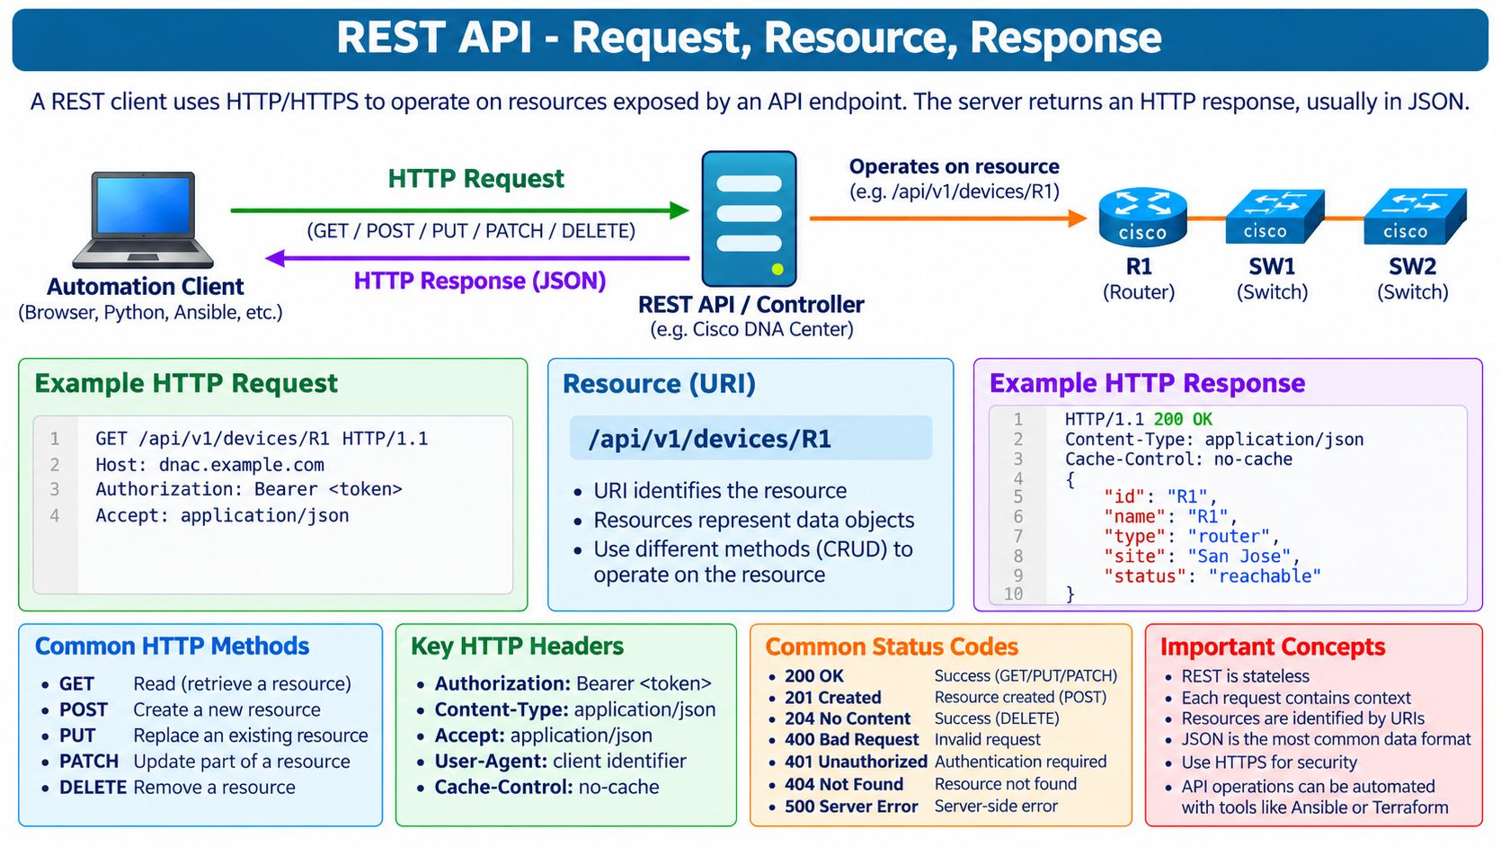The width and height of the screenshot is (1501, 847).
Task: Click the REST API controller server icon
Action: tap(749, 218)
